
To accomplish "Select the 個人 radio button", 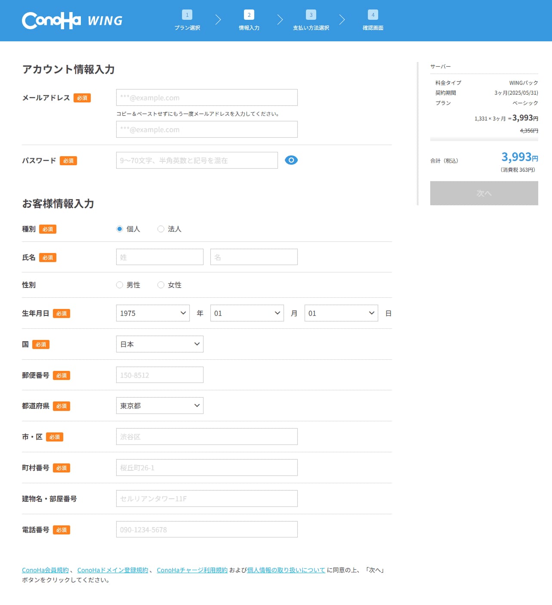I will (x=120, y=229).
